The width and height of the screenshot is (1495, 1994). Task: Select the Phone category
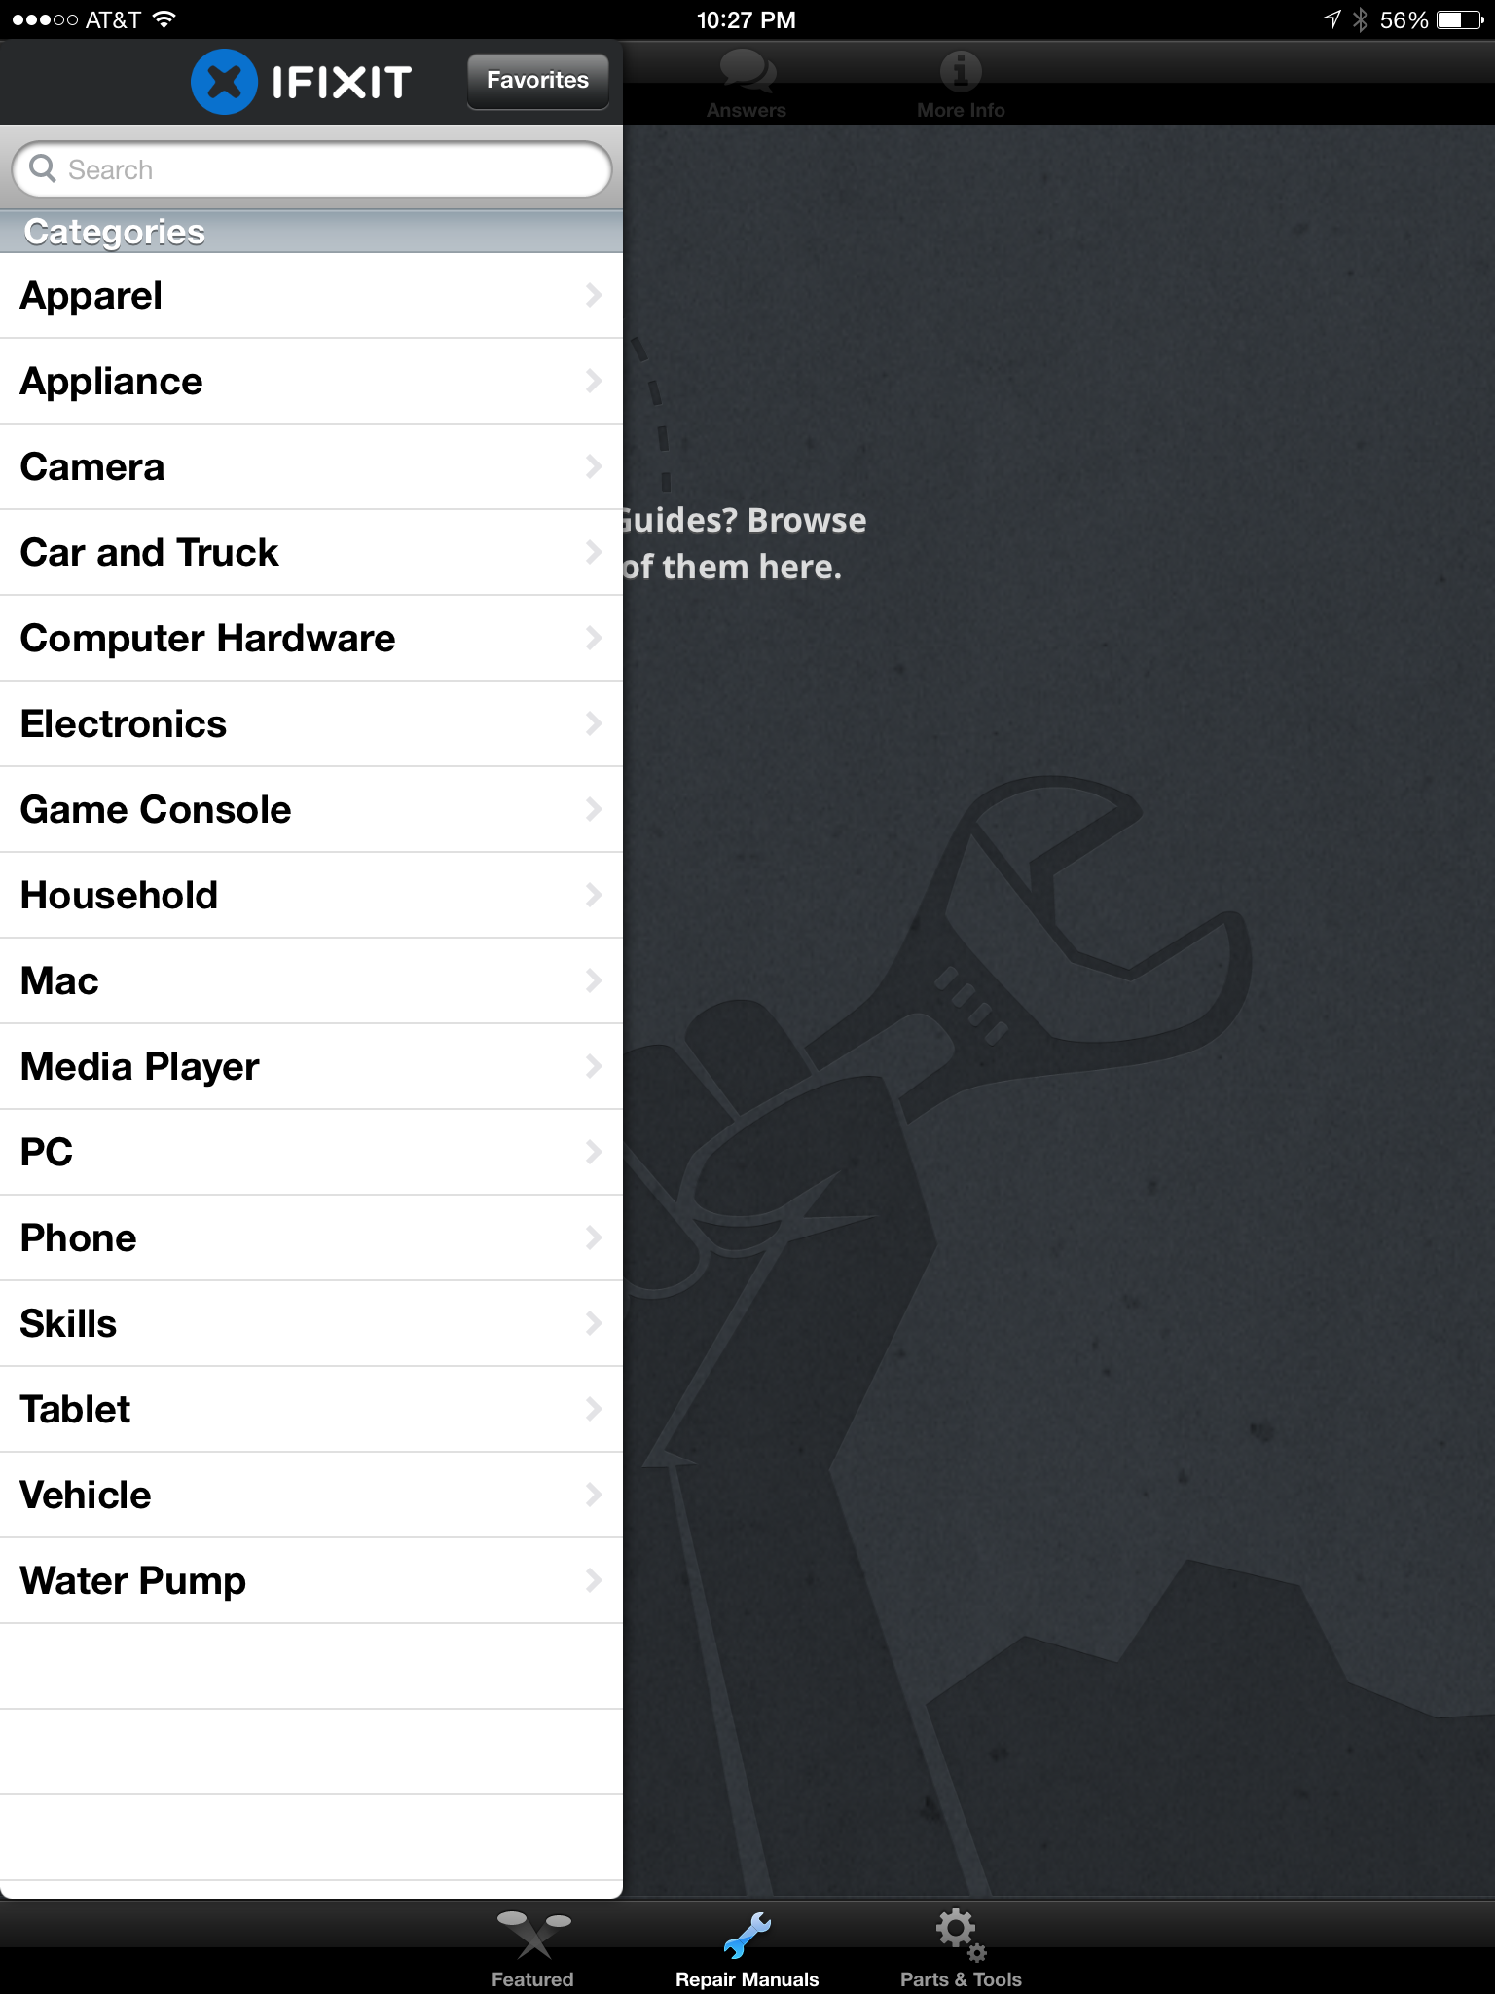point(311,1238)
